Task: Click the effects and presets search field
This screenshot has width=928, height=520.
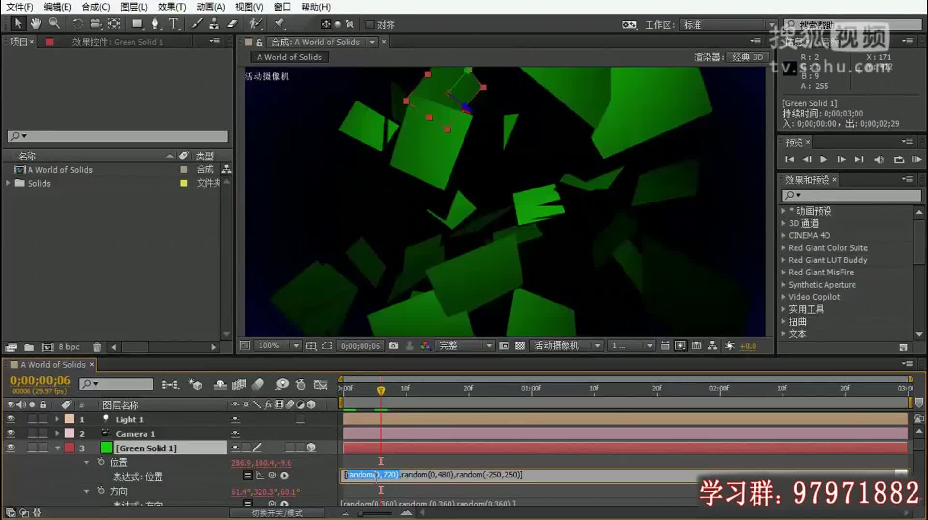Action: [851, 195]
